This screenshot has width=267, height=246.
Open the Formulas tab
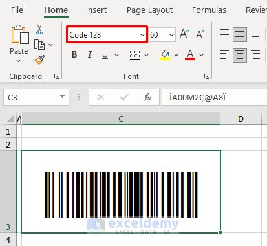tap(209, 10)
